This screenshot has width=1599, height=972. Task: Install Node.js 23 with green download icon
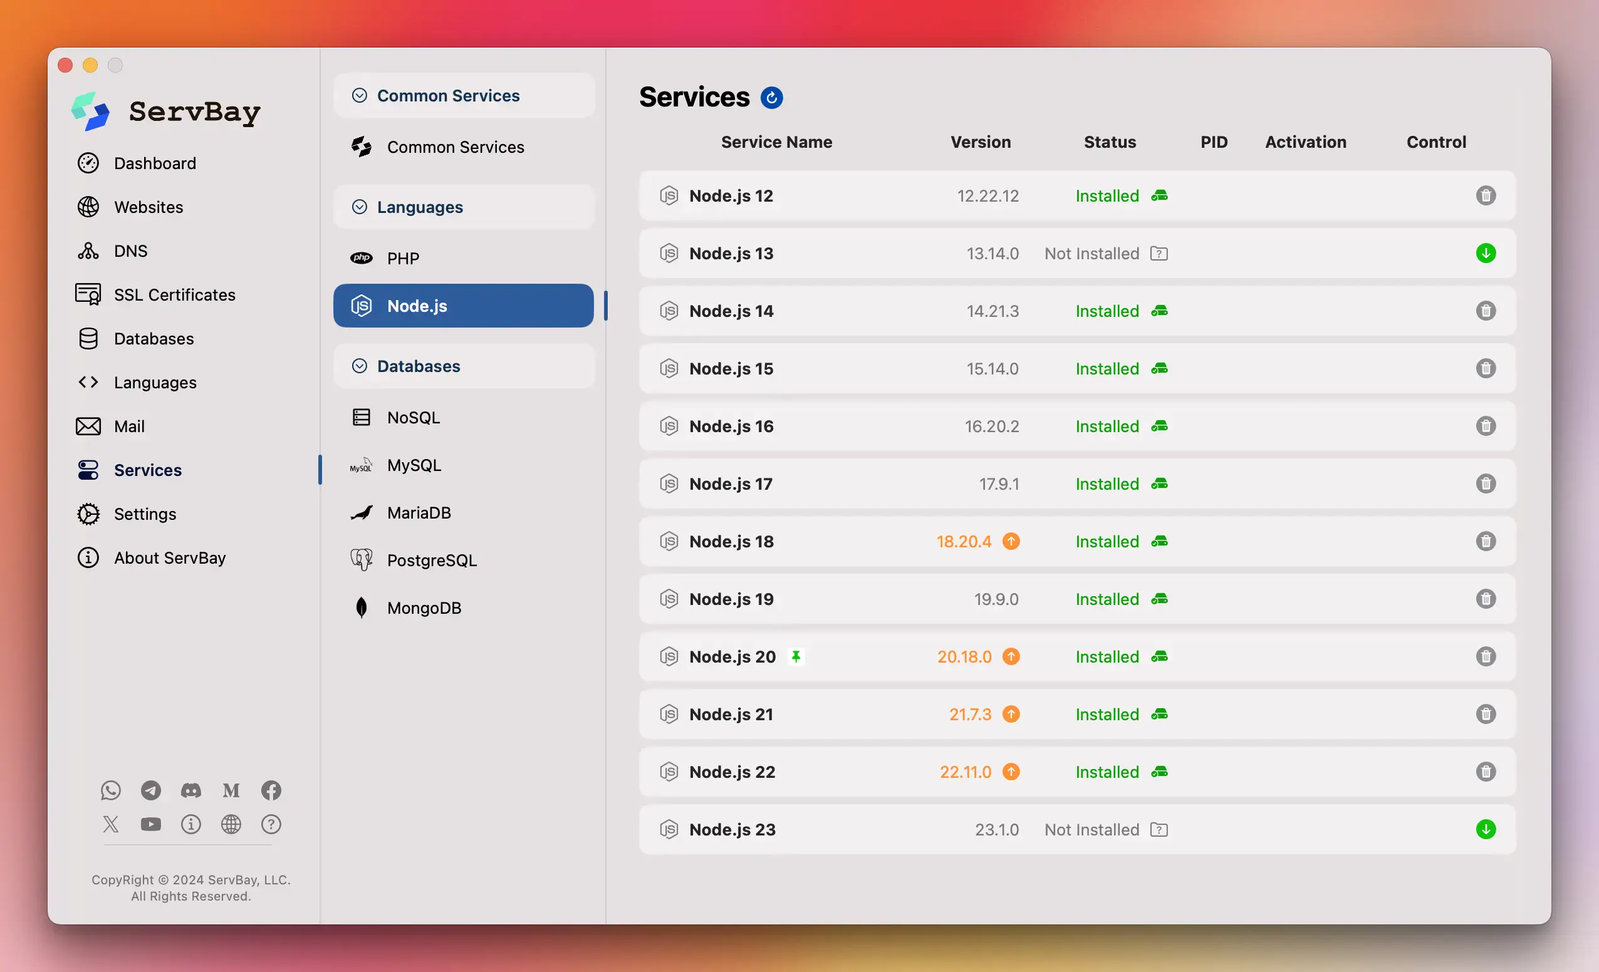coord(1486,829)
